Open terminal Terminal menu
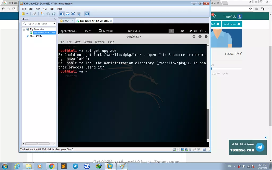 (x=100, y=42)
